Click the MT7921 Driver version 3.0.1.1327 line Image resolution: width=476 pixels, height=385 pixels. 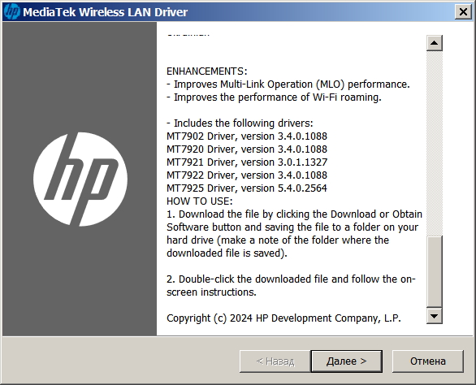[247, 162]
